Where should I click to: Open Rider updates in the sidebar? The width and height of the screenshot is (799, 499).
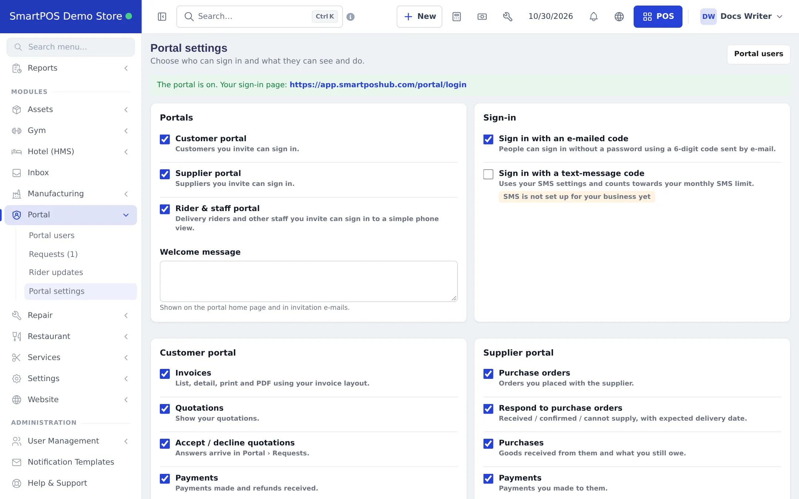(56, 272)
